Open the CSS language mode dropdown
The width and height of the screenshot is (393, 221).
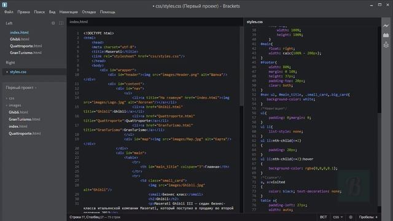[338, 217]
